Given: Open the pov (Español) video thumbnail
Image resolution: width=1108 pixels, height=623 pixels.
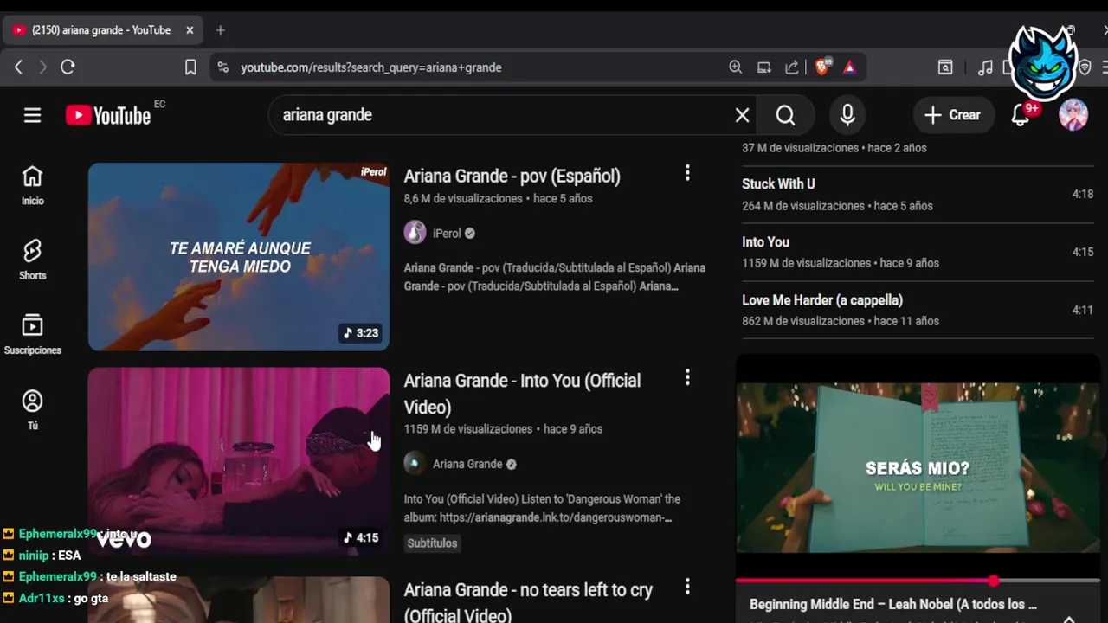Looking at the screenshot, I should 239,256.
